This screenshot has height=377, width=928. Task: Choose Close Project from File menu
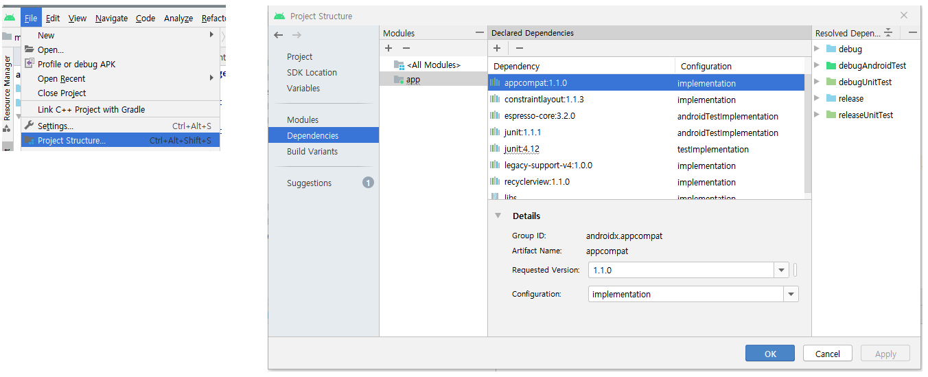tap(121, 93)
